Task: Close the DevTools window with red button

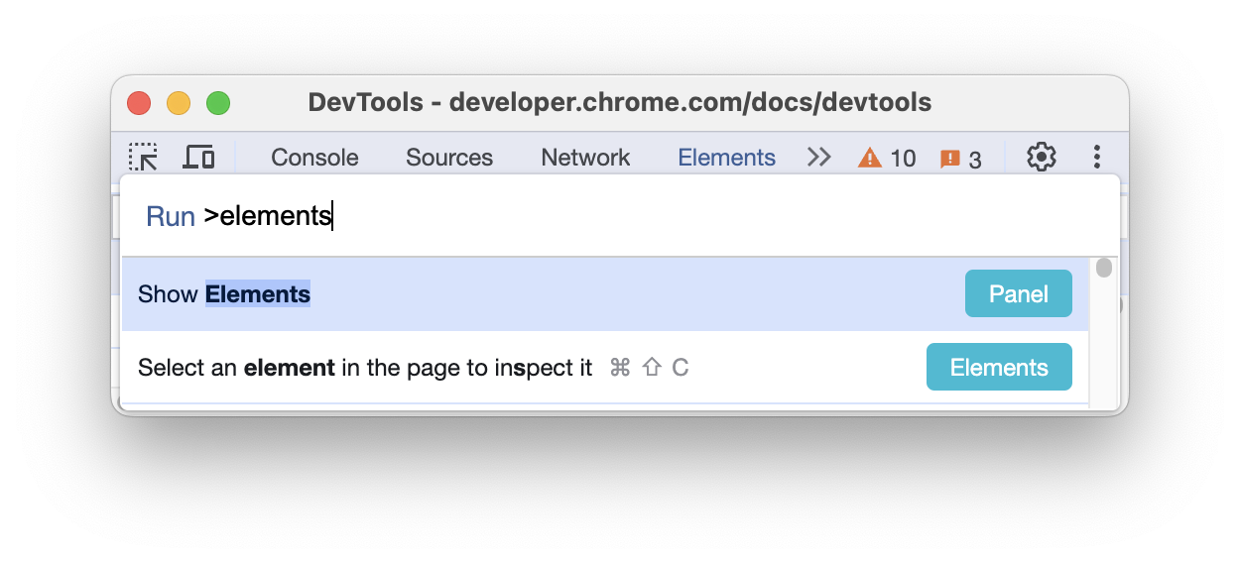Action: (x=139, y=103)
